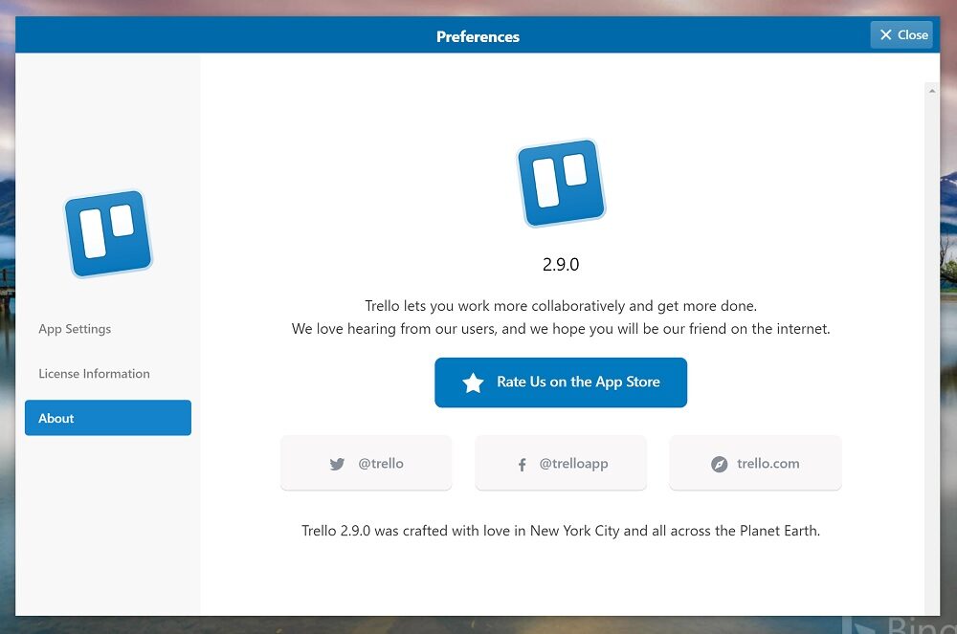The image size is (957, 634).
Task: Switch to License Information
Action: [x=93, y=374]
